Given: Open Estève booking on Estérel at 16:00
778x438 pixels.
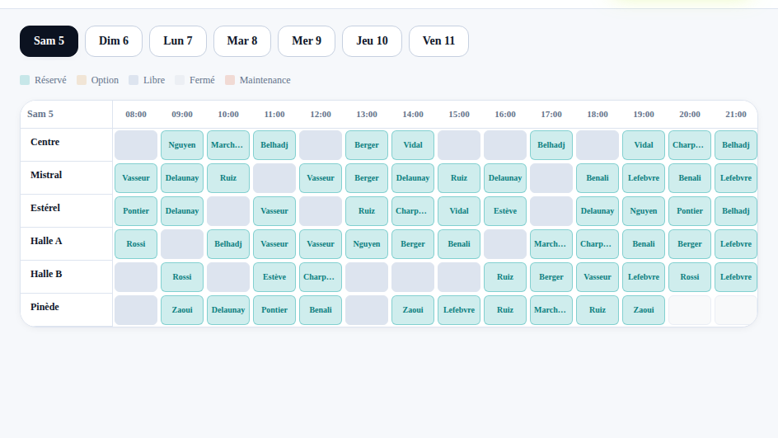Looking at the screenshot, I should [505, 211].
